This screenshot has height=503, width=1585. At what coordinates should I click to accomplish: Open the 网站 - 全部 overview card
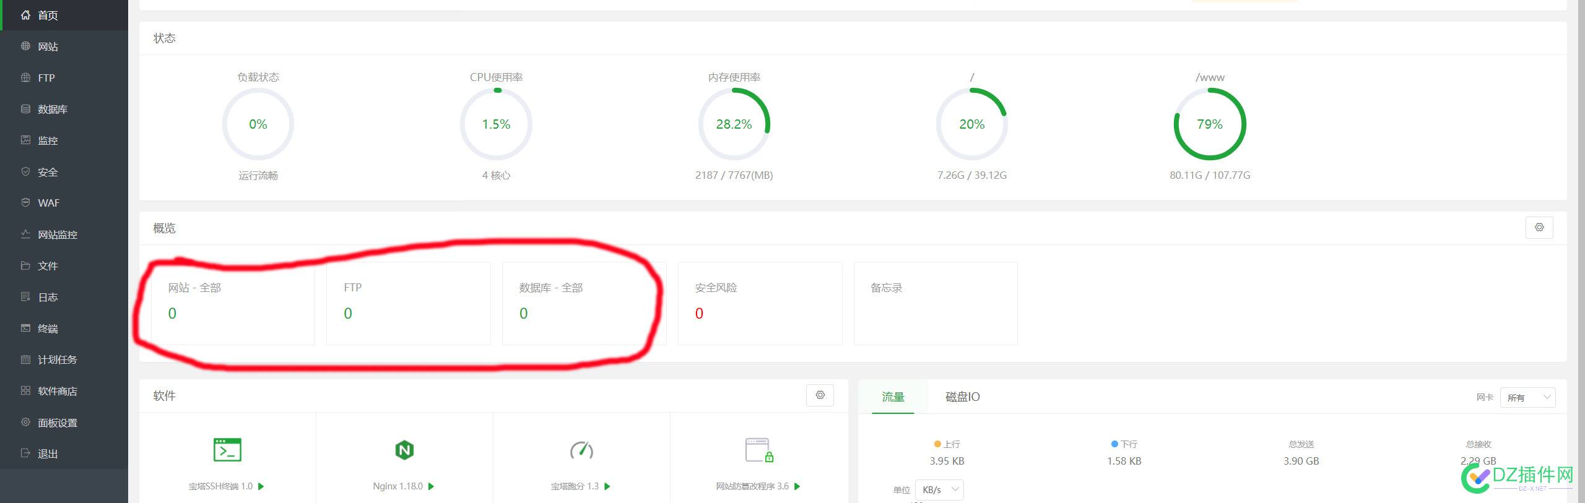pyautogui.click(x=233, y=303)
